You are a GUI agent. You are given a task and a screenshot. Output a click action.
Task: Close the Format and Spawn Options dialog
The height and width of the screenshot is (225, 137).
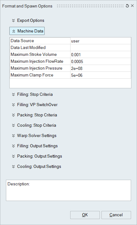(x=132, y=6)
